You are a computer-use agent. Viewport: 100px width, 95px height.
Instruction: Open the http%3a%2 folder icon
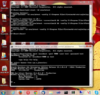[x=4, y=82]
